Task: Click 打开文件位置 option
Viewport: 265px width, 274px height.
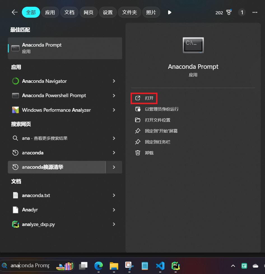Action: [x=153, y=120]
